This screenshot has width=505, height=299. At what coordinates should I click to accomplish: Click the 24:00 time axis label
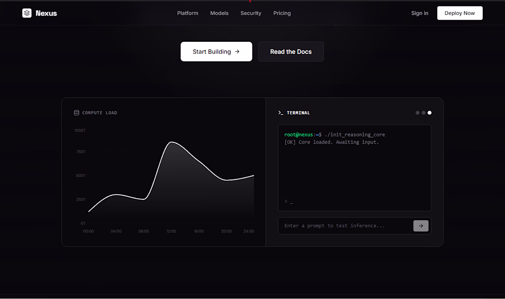coord(249,231)
